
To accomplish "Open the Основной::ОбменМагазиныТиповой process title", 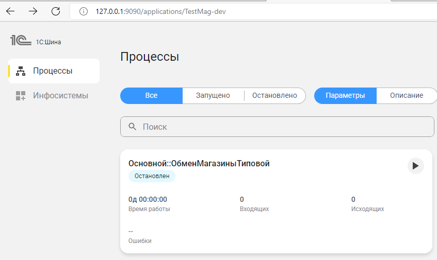I will tap(199, 164).
